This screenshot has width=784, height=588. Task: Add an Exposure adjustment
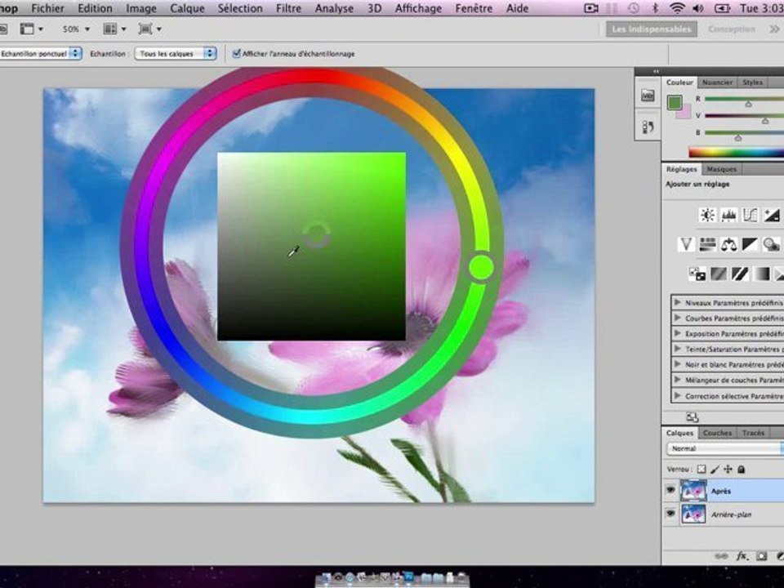coord(772,215)
